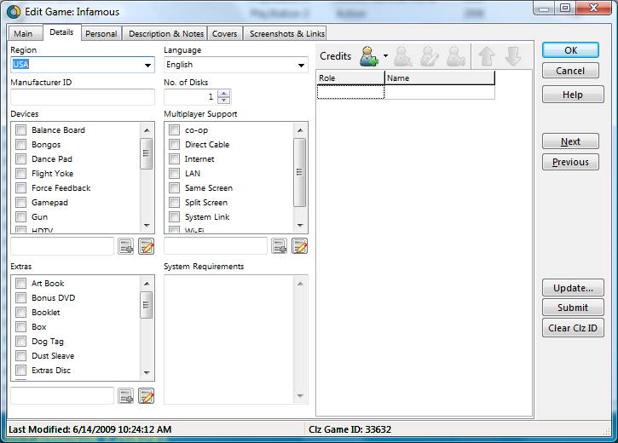
Task: Decrease the No. of Disks value
Action: [x=224, y=100]
